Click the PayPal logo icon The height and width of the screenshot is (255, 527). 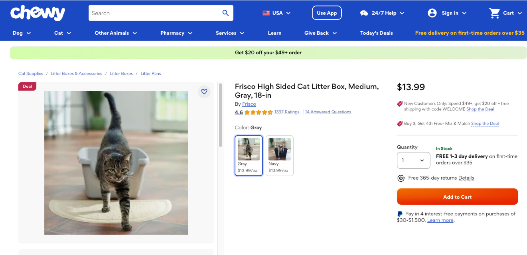point(400,214)
